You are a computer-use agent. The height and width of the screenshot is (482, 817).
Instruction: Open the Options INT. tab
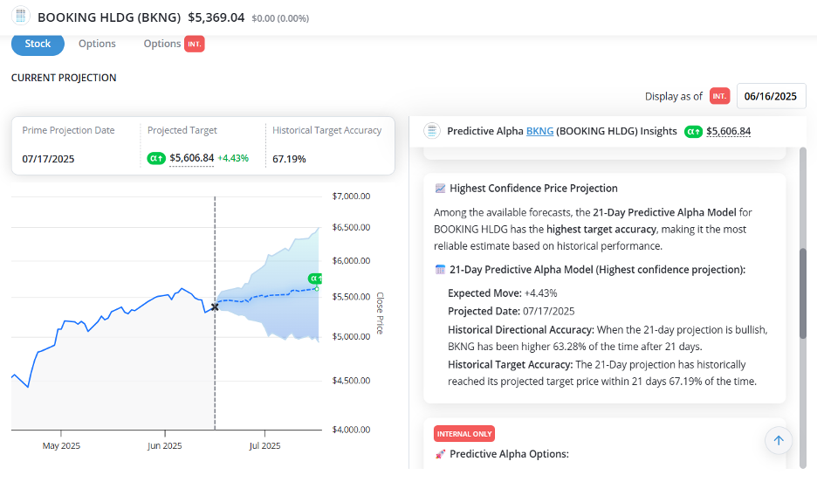coord(174,44)
